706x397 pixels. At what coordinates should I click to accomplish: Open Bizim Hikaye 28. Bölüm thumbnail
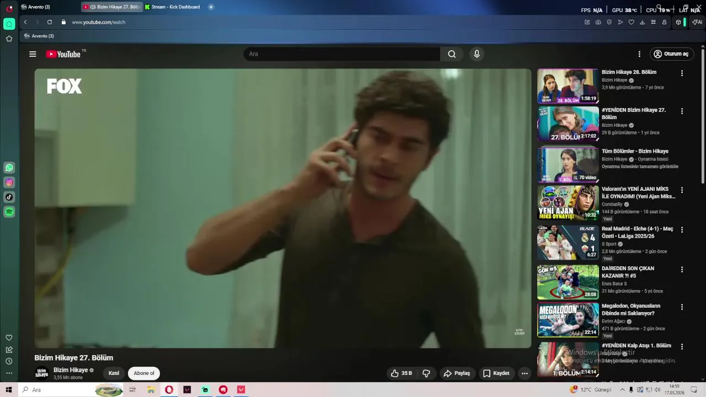pyautogui.click(x=568, y=86)
